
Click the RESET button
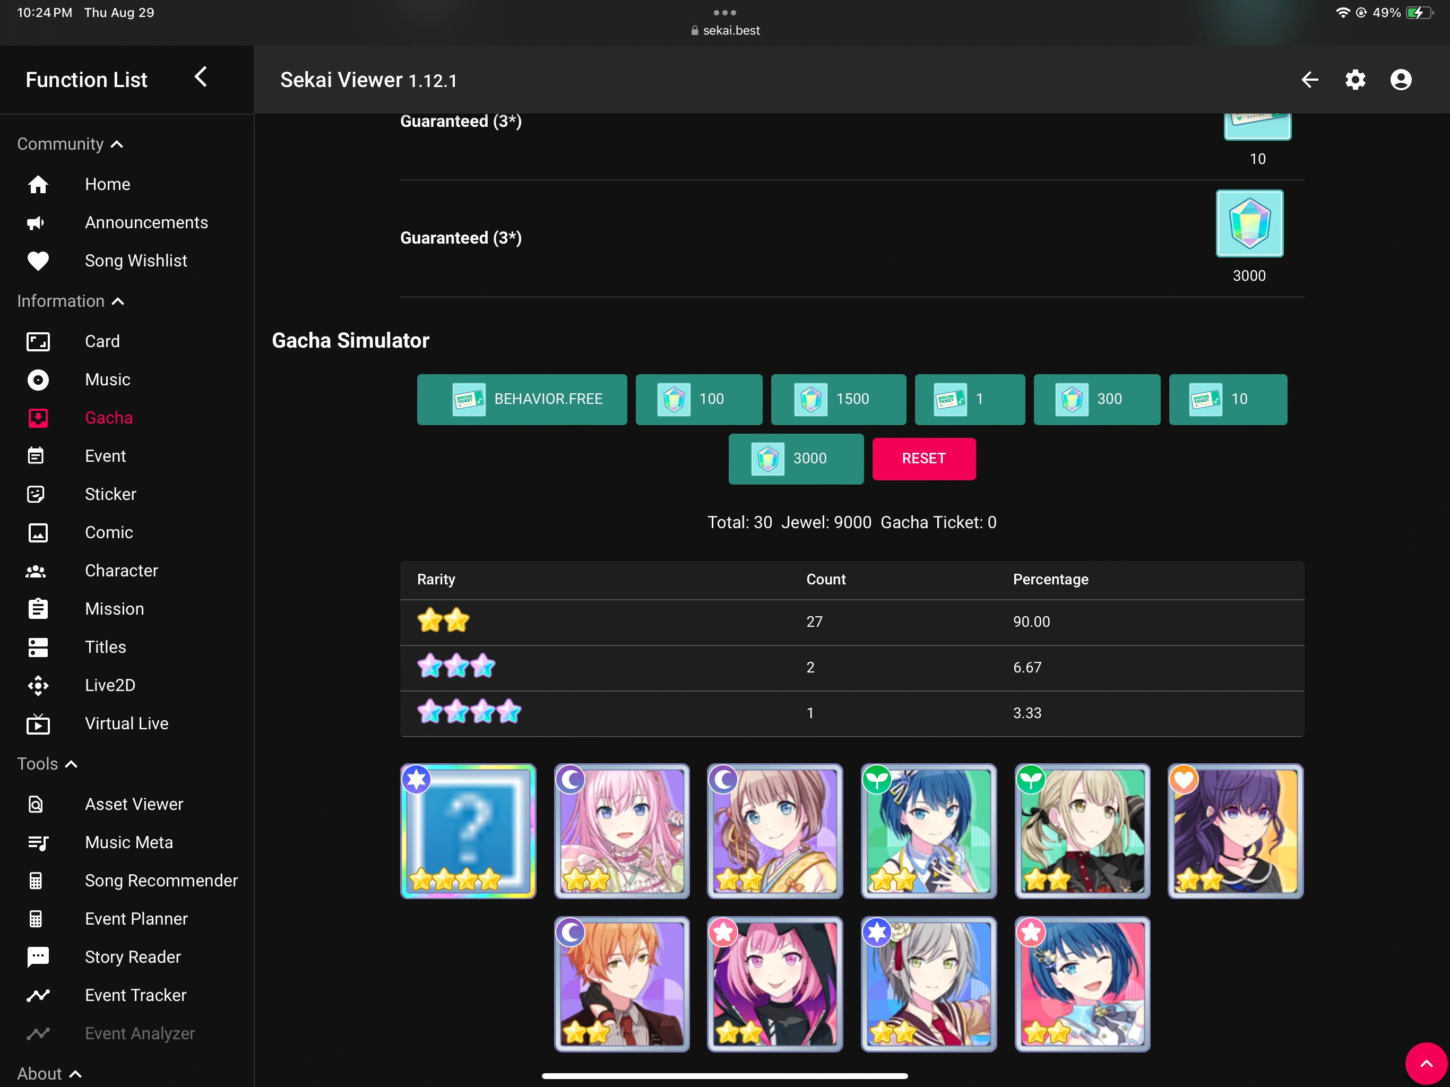(923, 458)
